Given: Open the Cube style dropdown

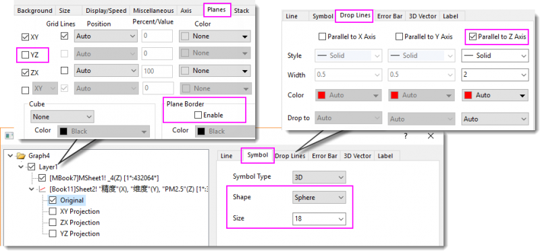Looking at the screenshot, I should pos(62,117).
